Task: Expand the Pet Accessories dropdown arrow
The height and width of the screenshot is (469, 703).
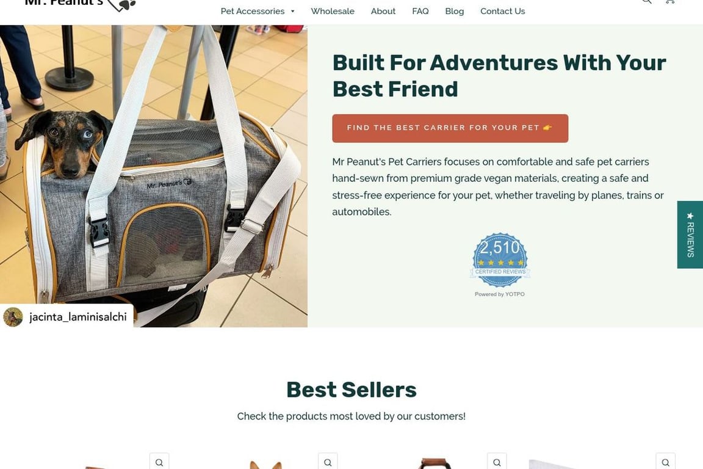Action: tap(293, 11)
